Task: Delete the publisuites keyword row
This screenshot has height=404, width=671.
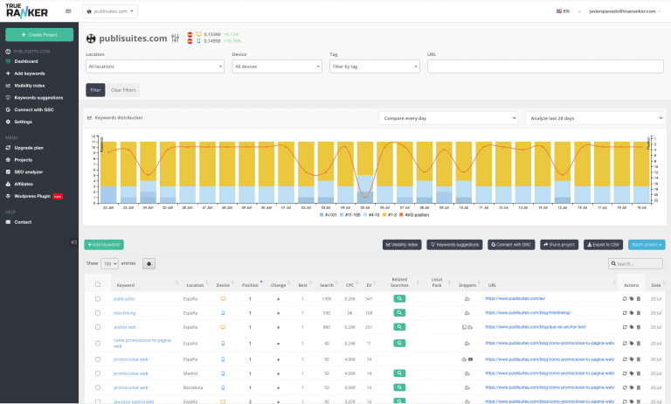Action: (638, 299)
